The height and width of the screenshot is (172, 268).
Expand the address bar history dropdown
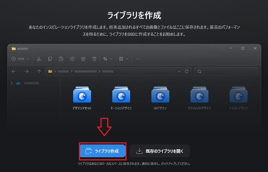(x=179, y=71)
